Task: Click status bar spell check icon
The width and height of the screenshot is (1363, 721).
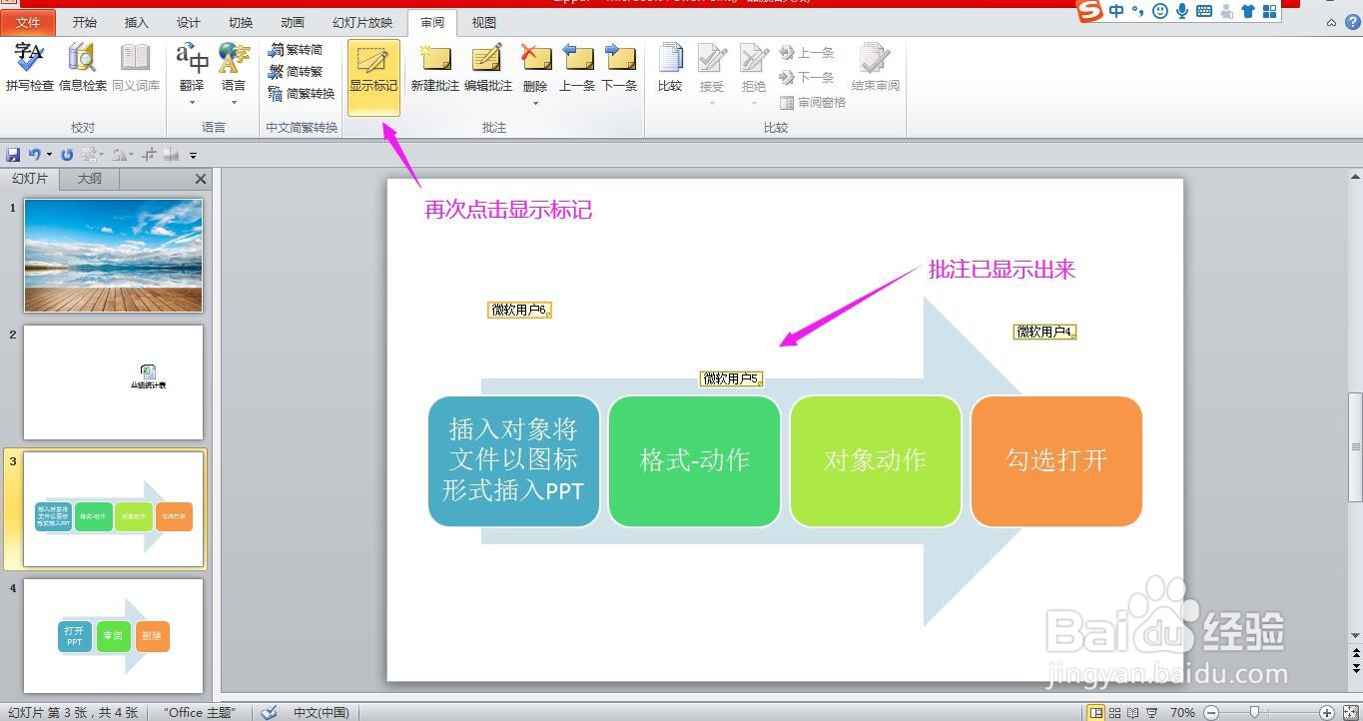Action: [268, 712]
